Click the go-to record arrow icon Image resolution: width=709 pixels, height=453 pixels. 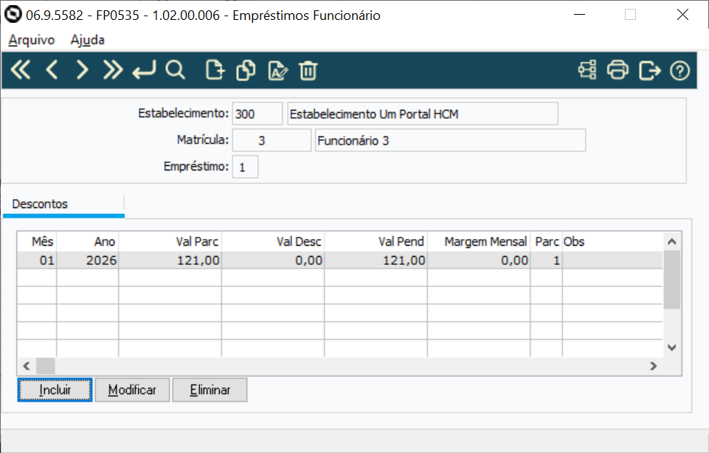[144, 70]
